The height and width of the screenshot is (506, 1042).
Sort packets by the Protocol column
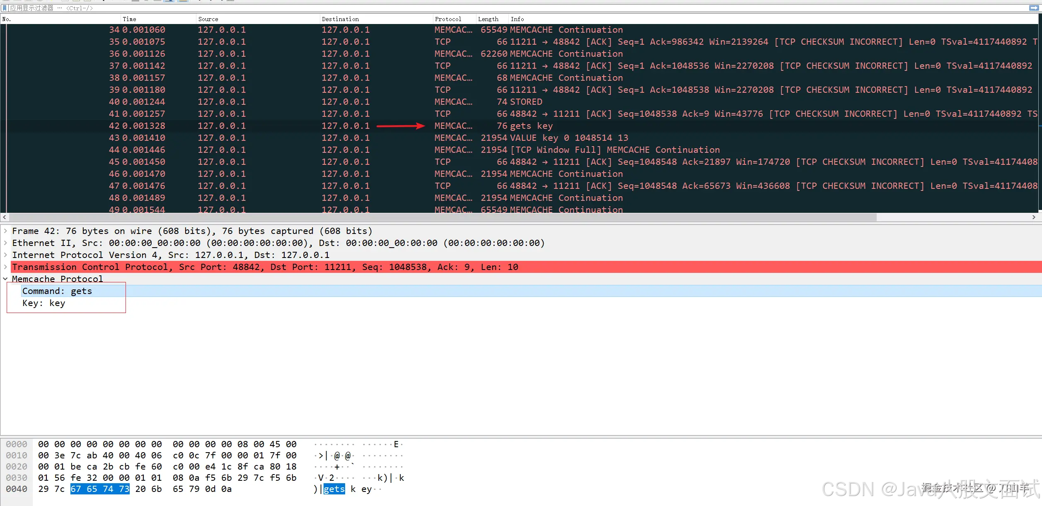point(447,19)
